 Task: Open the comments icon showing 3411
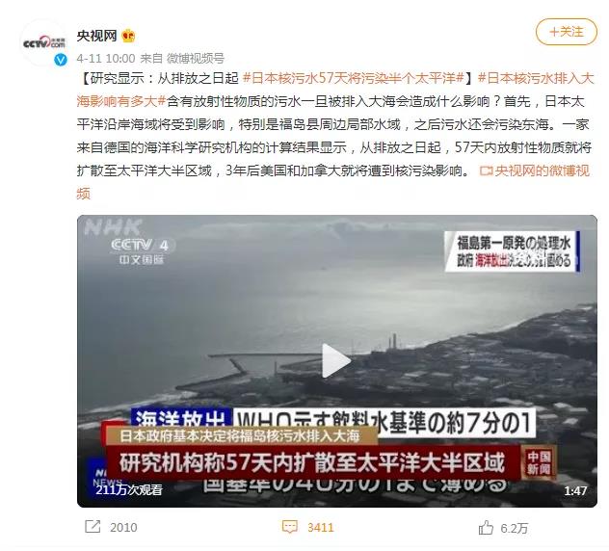pyautogui.click(x=290, y=527)
